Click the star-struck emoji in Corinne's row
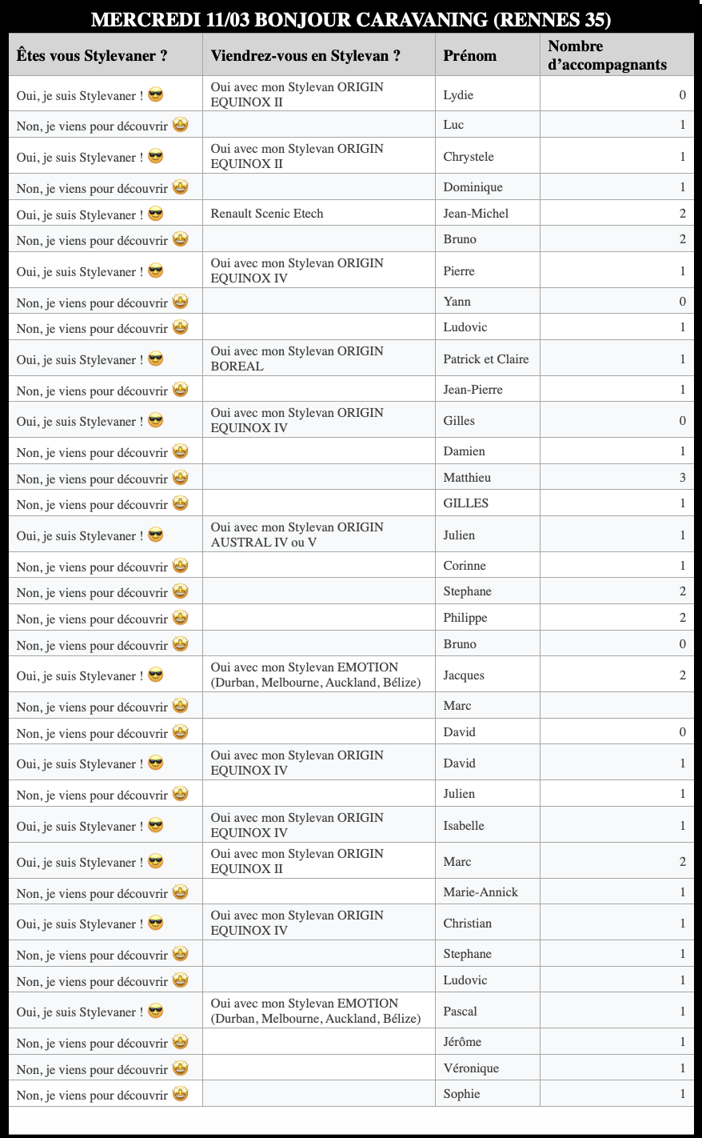This screenshot has height=1138, width=702. coord(181,566)
